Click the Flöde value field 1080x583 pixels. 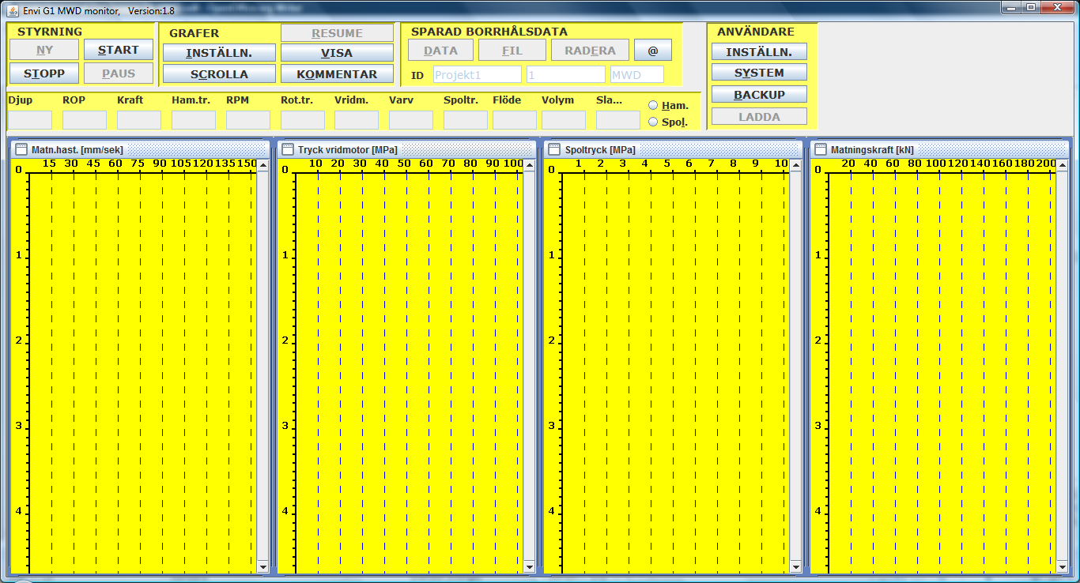[515, 120]
